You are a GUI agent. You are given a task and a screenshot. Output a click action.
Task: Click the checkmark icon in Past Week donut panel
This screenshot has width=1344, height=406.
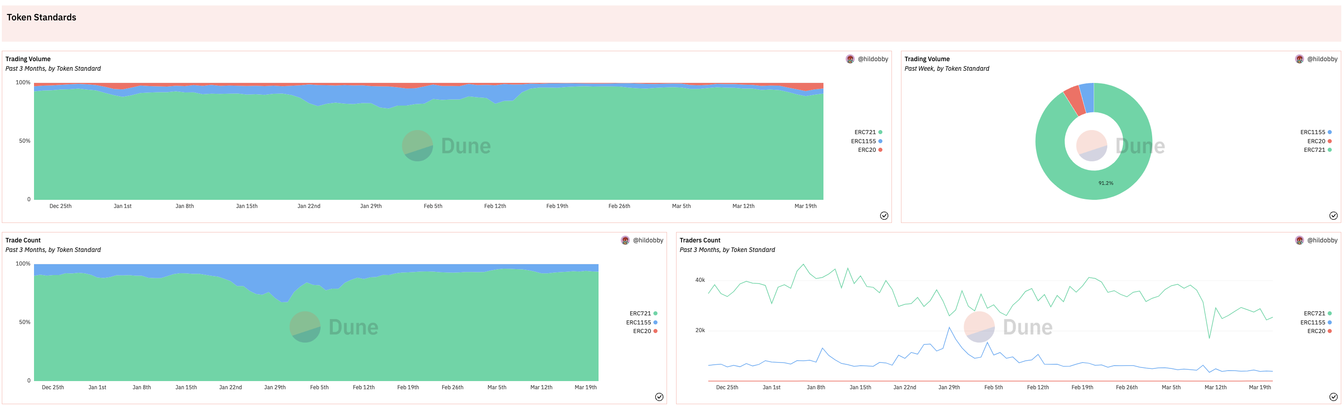click(1333, 216)
